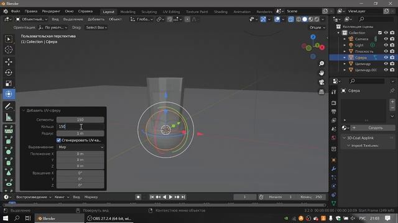Click the Кольца input field
This screenshot has width=398, height=223.
click(x=80, y=126)
